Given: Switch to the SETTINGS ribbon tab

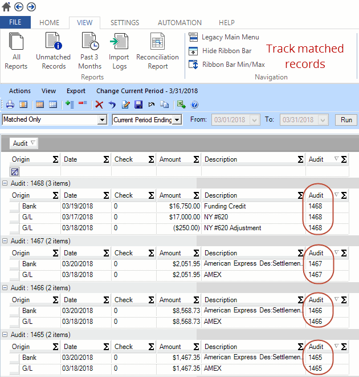Looking at the screenshot, I should pos(124,23).
